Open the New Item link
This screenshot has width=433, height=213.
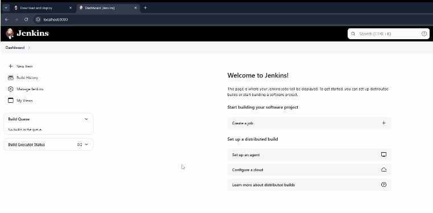(24, 66)
